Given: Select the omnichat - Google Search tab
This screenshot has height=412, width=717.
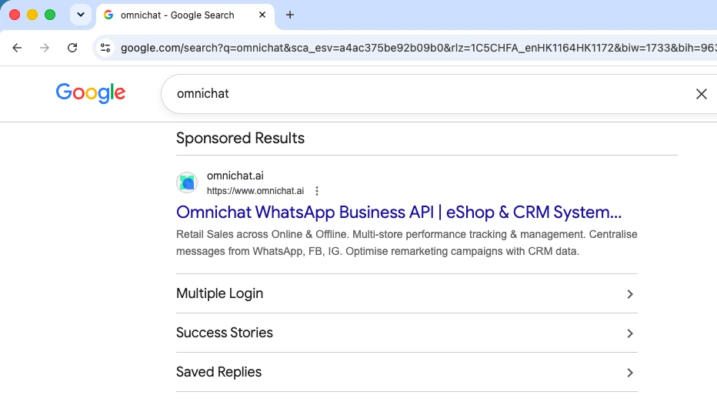Looking at the screenshot, I should point(185,15).
